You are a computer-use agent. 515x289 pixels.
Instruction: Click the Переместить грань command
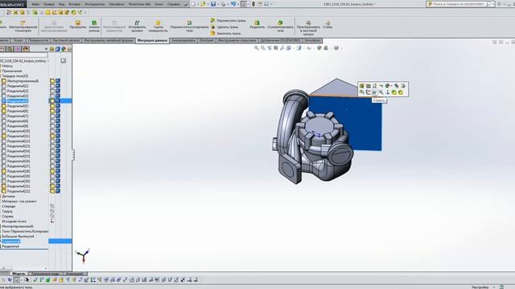pyautogui.click(x=228, y=20)
